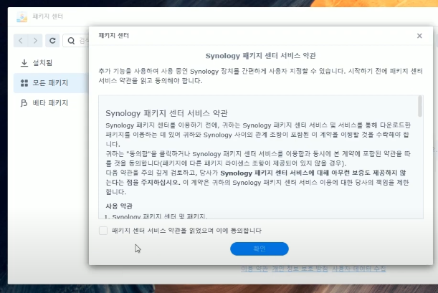
Task: Click the search input field
Action: pyautogui.click(x=76, y=41)
